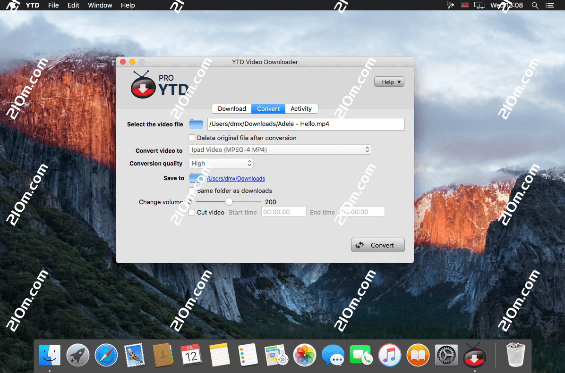Click the Change volume slider handle

(x=229, y=201)
